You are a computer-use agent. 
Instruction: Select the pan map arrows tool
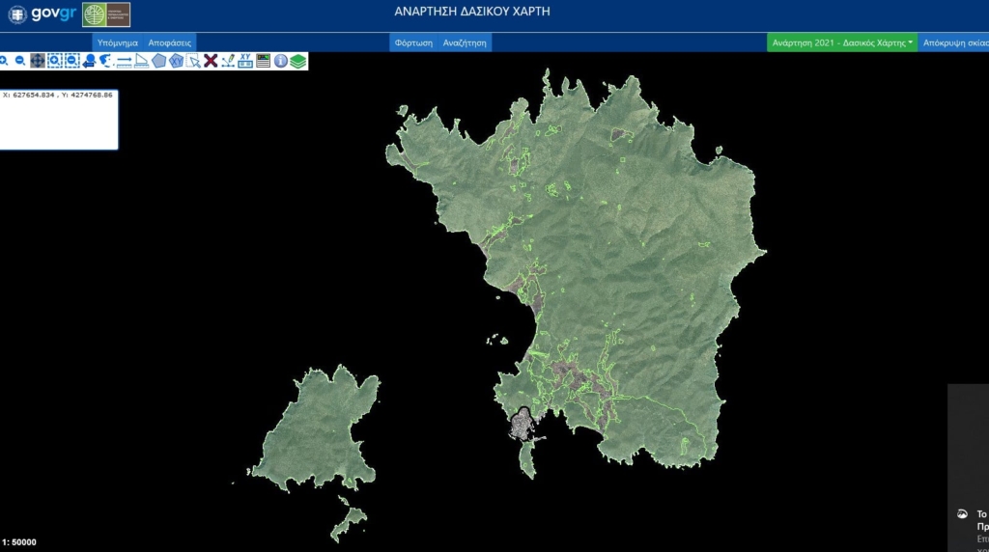(x=37, y=61)
